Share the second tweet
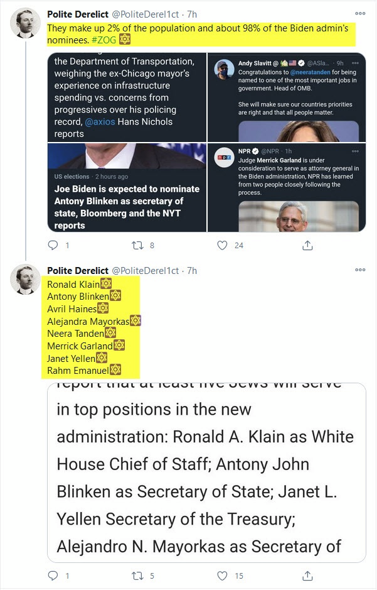Viewport: 377px width, 590px height. coord(307,576)
